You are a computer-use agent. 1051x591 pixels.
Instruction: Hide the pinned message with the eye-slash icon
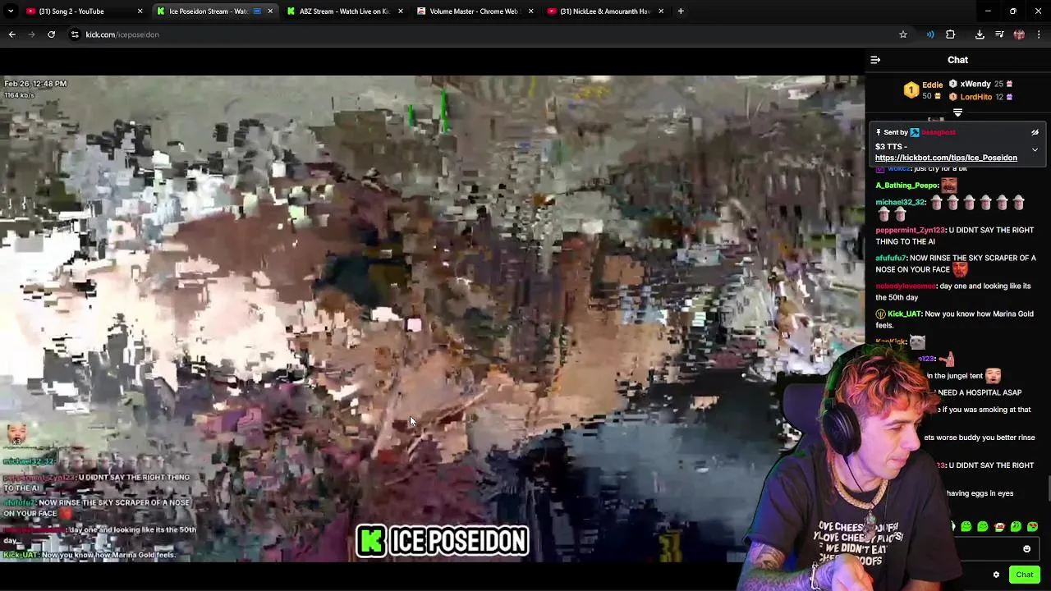[1035, 132]
